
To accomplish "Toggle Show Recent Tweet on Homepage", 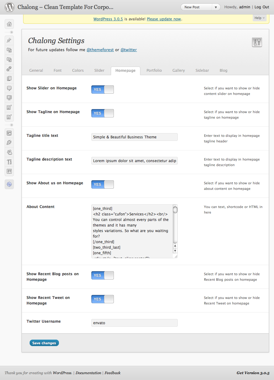I will [102, 299].
